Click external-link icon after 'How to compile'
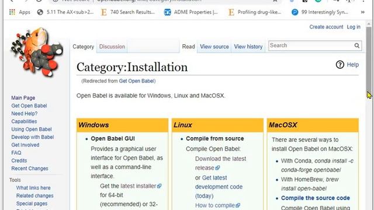374x210 pixels. pyautogui.click(x=238, y=205)
